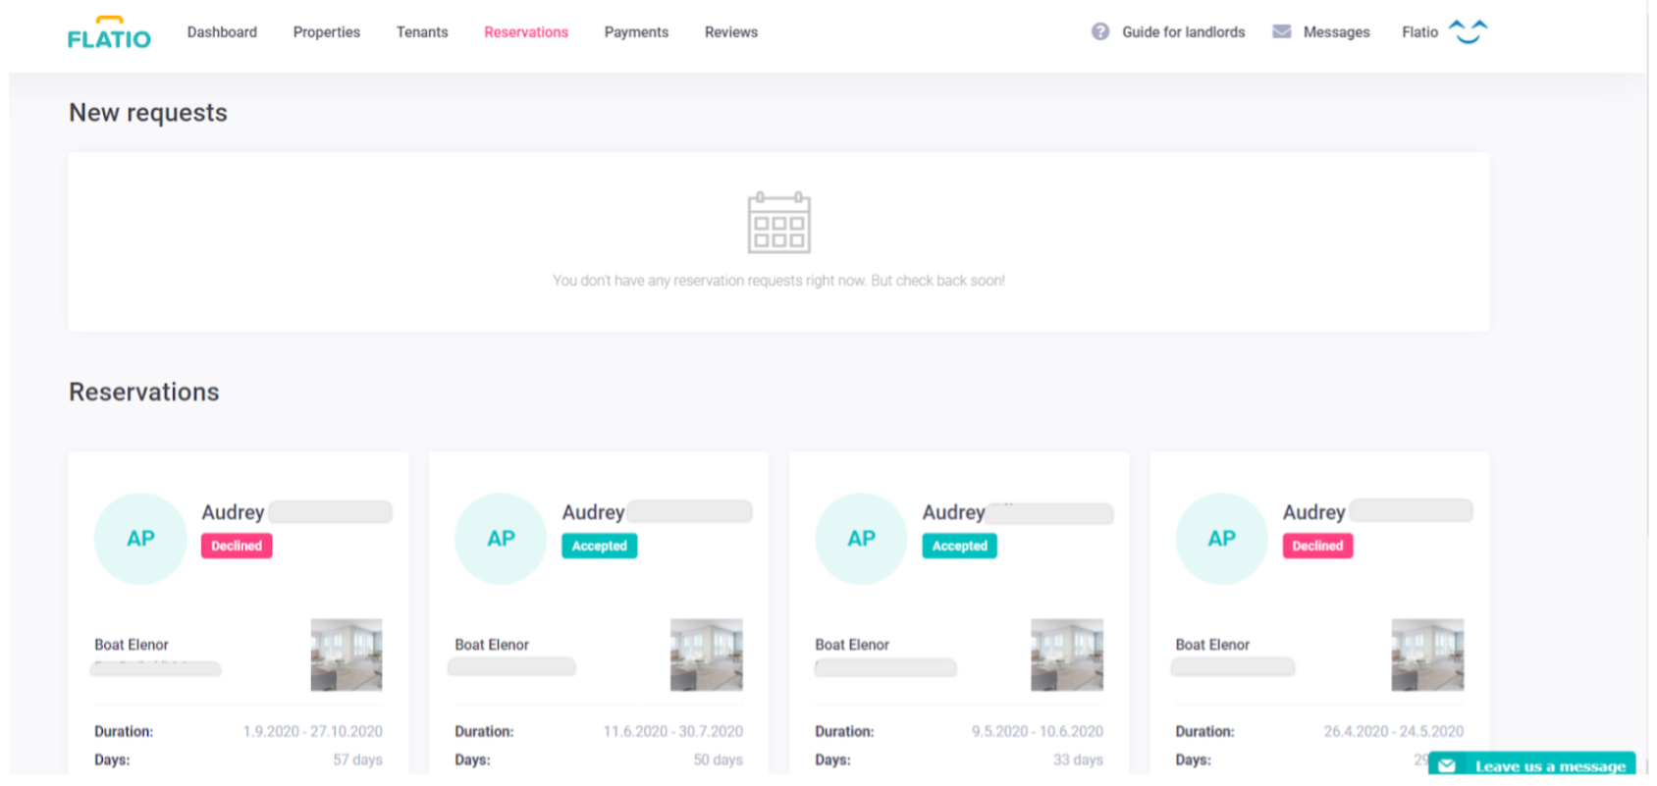Viewport: 1657px width, 786px height.
Task: Click AP avatar on the 57 days reservation
Action: click(140, 539)
